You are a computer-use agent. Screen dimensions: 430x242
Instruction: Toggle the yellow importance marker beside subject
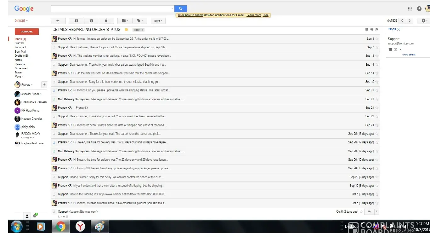126,30
